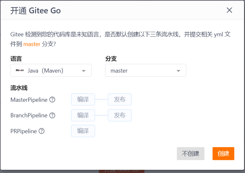Image resolution: width=245 pixels, height=173 pixels.
Task: Select BranchPipeline 发布 stage box
Action: click(x=120, y=115)
